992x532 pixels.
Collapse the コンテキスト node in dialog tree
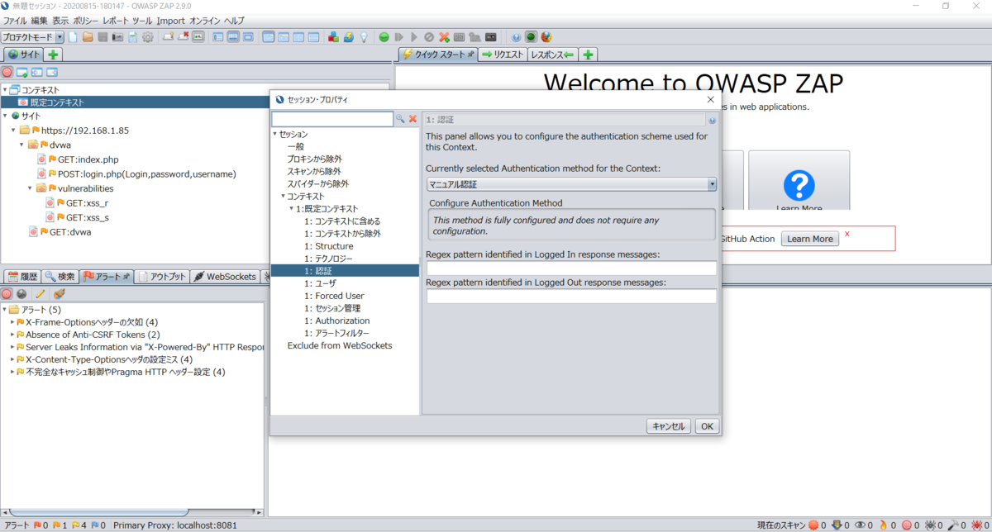coord(283,197)
